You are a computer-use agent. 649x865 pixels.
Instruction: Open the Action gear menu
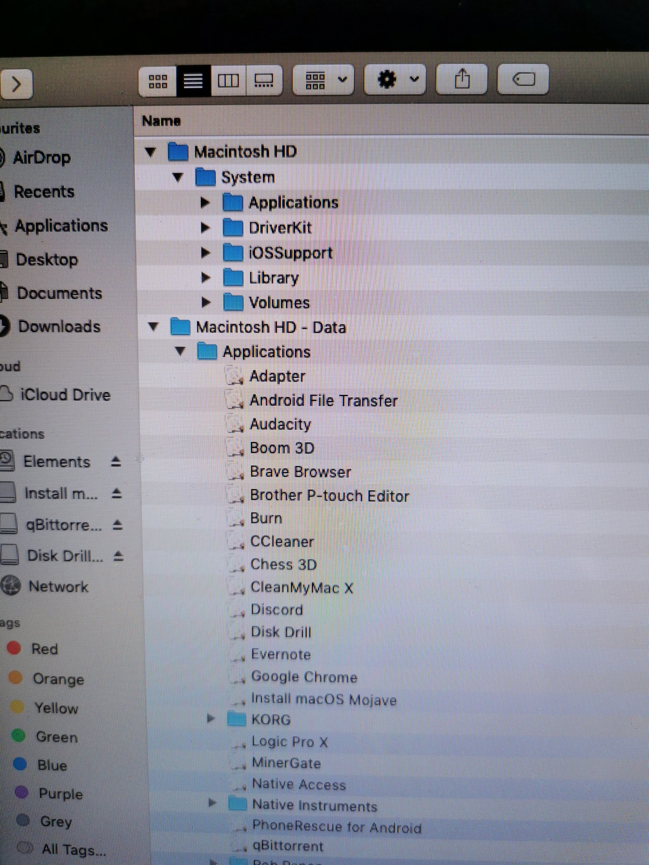pyautogui.click(x=395, y=80)
